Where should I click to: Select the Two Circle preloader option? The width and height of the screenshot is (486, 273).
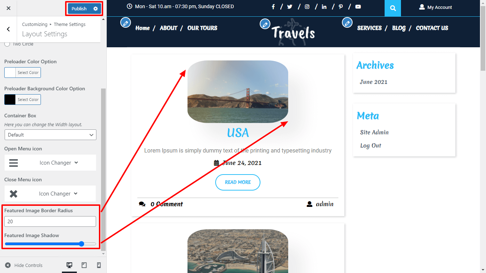coord(7,44)
